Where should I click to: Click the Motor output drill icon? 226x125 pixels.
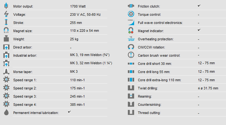pos(6,6)
